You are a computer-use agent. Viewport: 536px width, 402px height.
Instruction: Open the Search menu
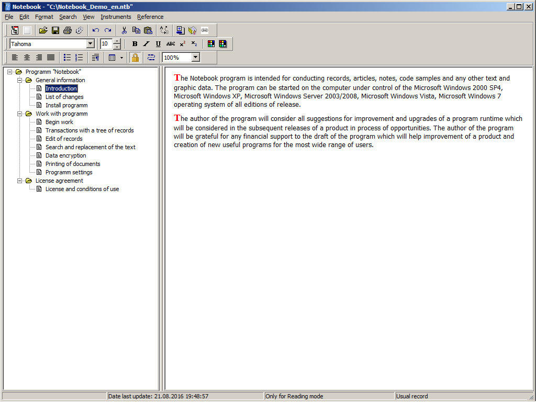[x=68, y=17]
